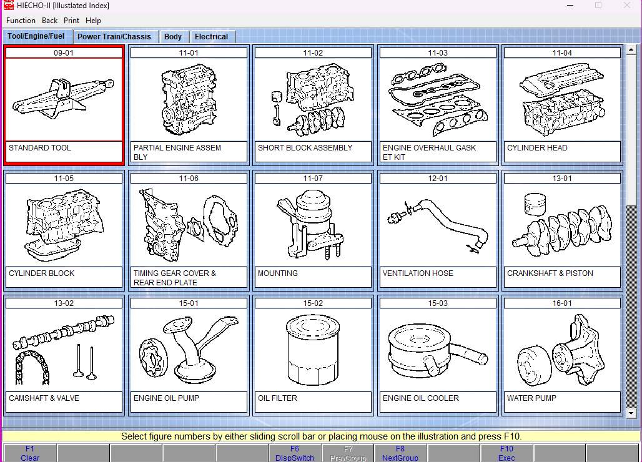642x462 pixels.
Task: Select the Crankshaft & Piston illustration
Action: point(562,225)
